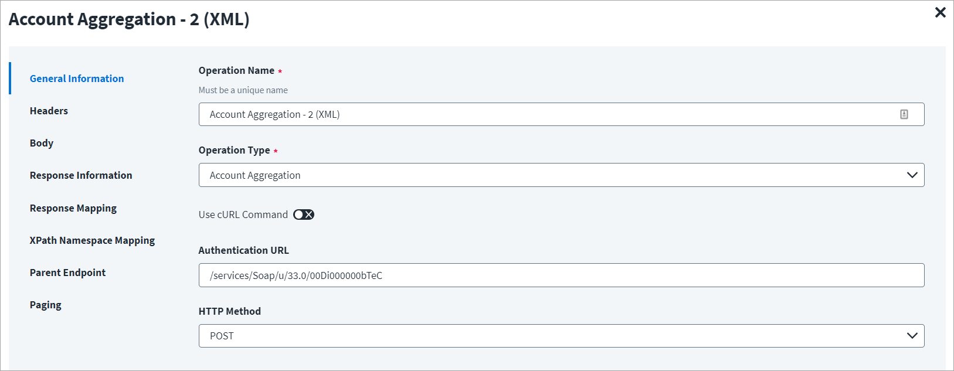Click the "Use cURL Command" label text
Viewport: 954px width, 371px height.
tap(243, 215)
